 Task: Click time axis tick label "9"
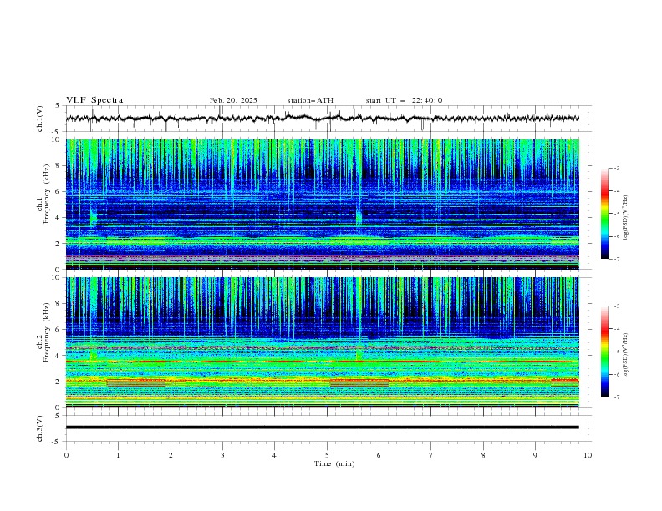click(535, 455)
